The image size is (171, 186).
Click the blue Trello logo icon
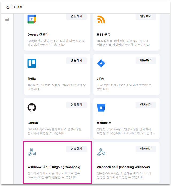32,64
